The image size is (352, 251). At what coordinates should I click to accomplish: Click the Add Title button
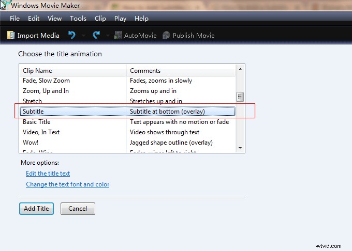pyautogui.click(x=36, y=209)
